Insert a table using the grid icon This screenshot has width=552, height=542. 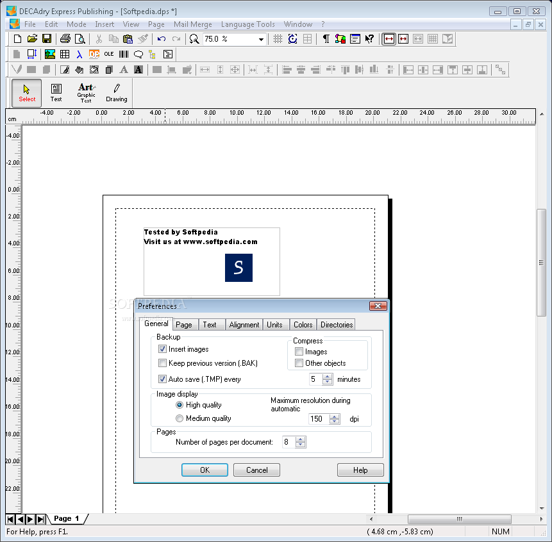(65, 54)
